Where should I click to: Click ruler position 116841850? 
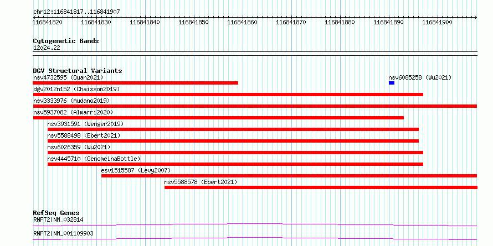point(193,22)
